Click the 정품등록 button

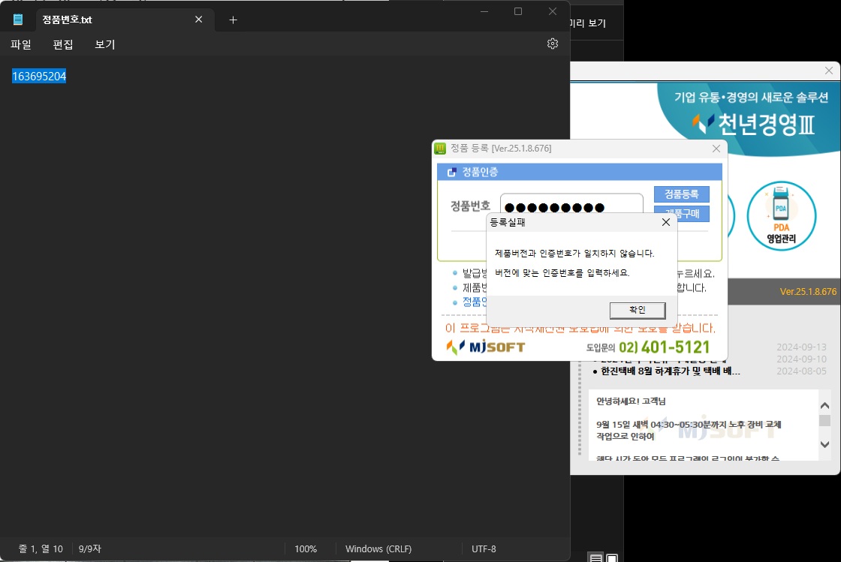pos(682,194)
